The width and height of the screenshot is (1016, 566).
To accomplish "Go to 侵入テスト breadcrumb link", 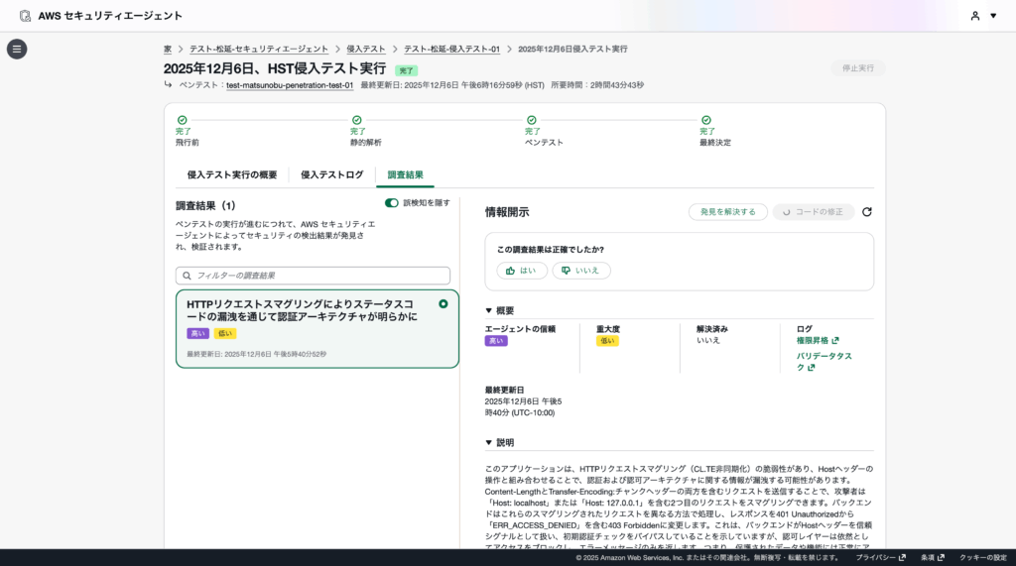I will pyautogui.click(x=366, y=49).
